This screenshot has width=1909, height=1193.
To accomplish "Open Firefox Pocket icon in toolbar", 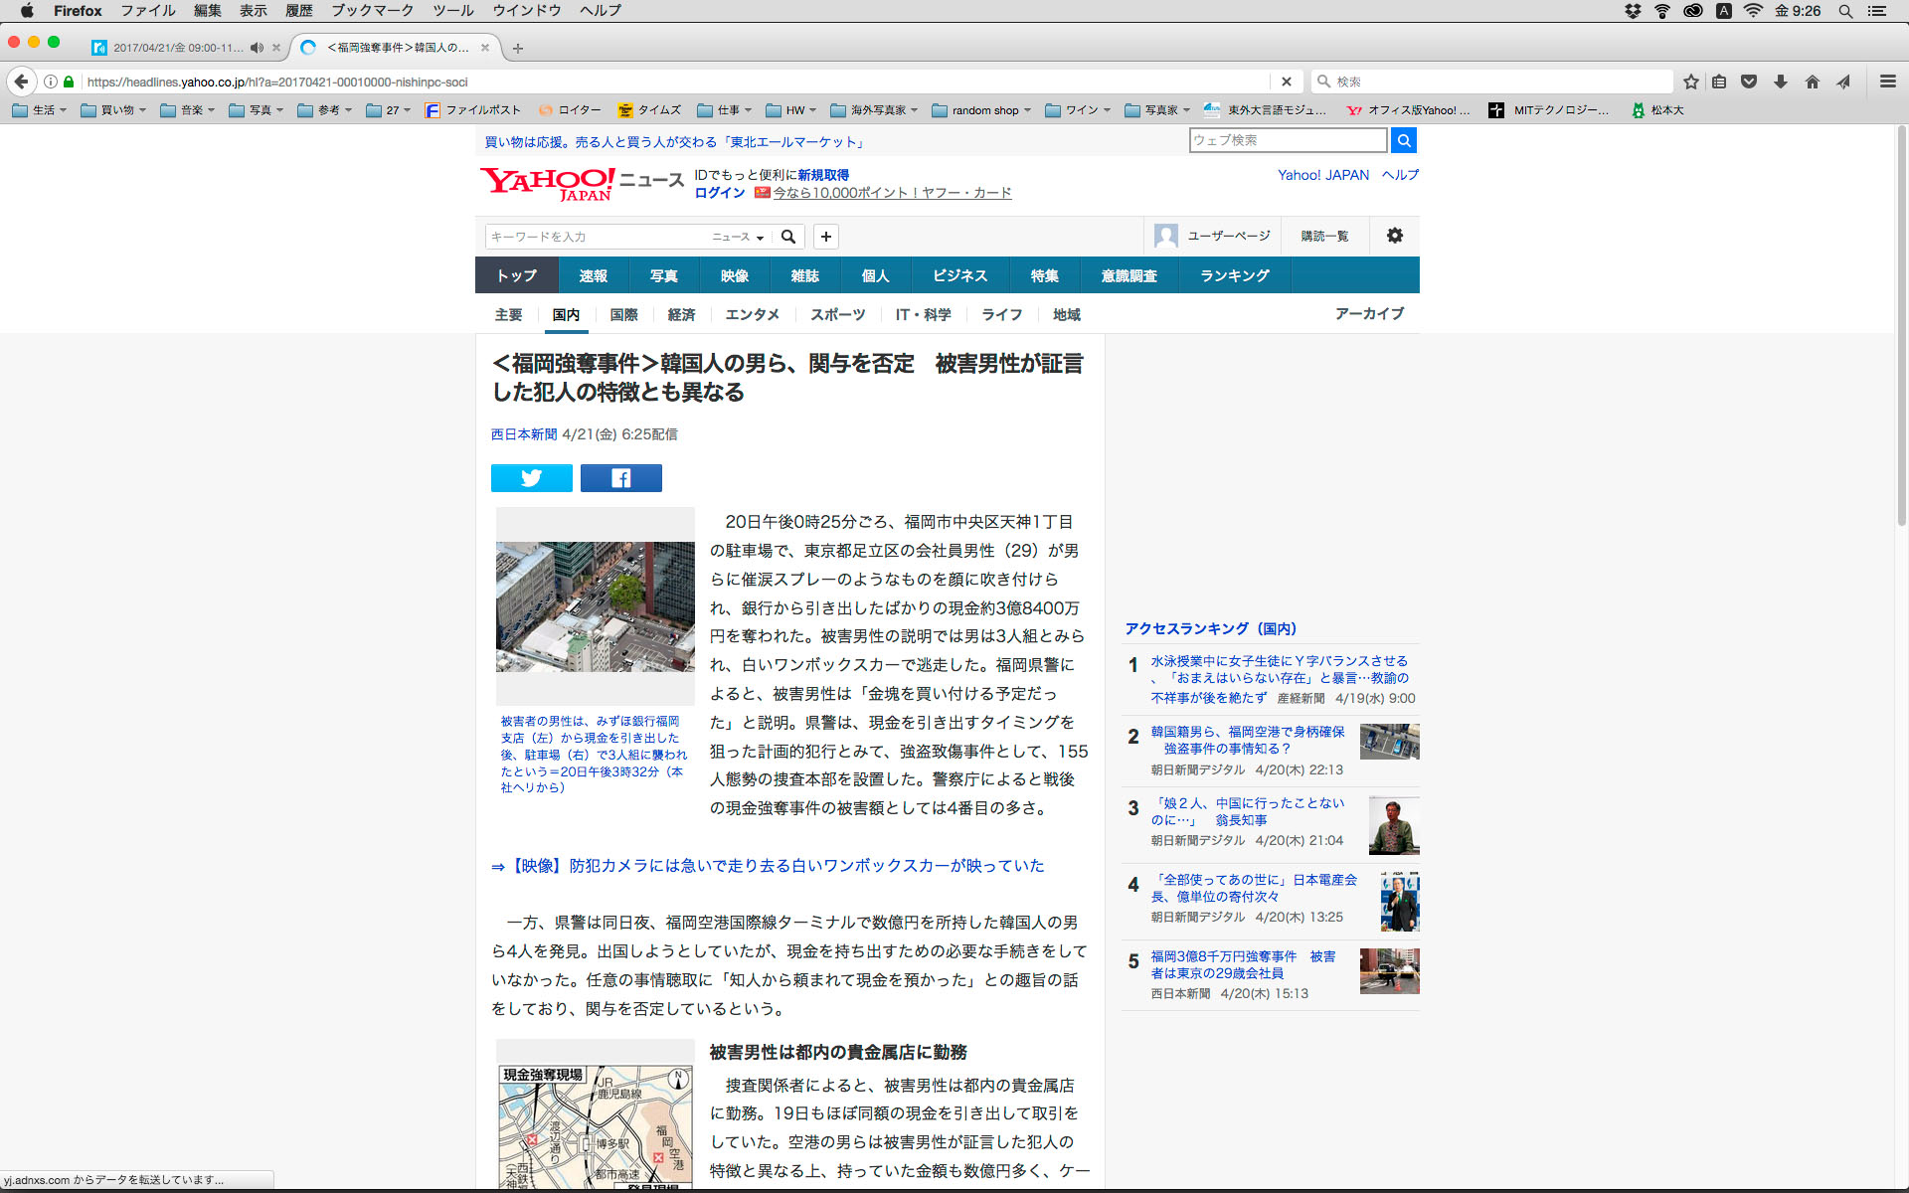I will (x=1749, y=82).
